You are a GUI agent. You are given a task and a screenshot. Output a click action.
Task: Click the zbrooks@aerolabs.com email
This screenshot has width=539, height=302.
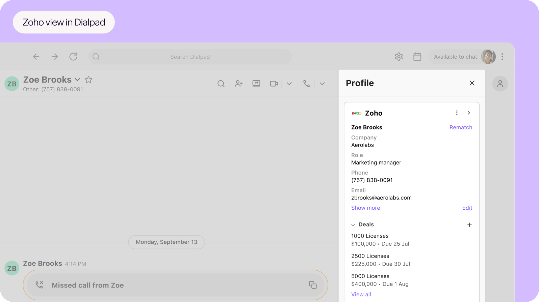381,198
